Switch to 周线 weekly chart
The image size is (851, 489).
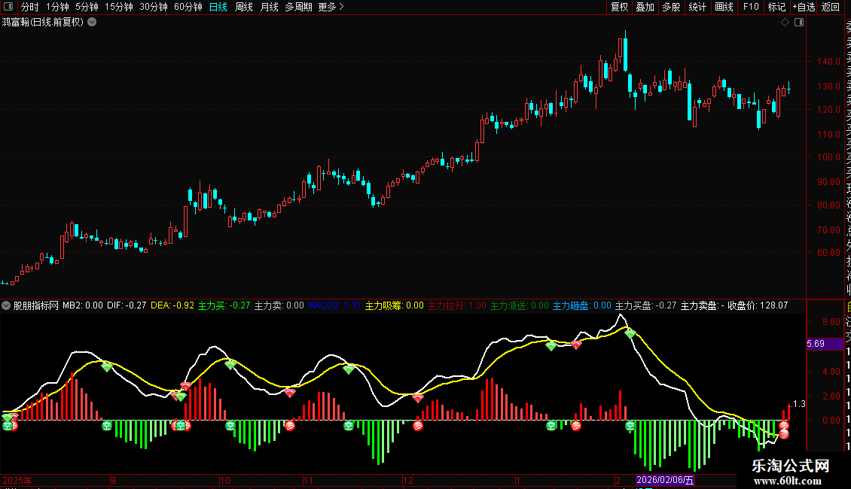[x=244, y=7]
